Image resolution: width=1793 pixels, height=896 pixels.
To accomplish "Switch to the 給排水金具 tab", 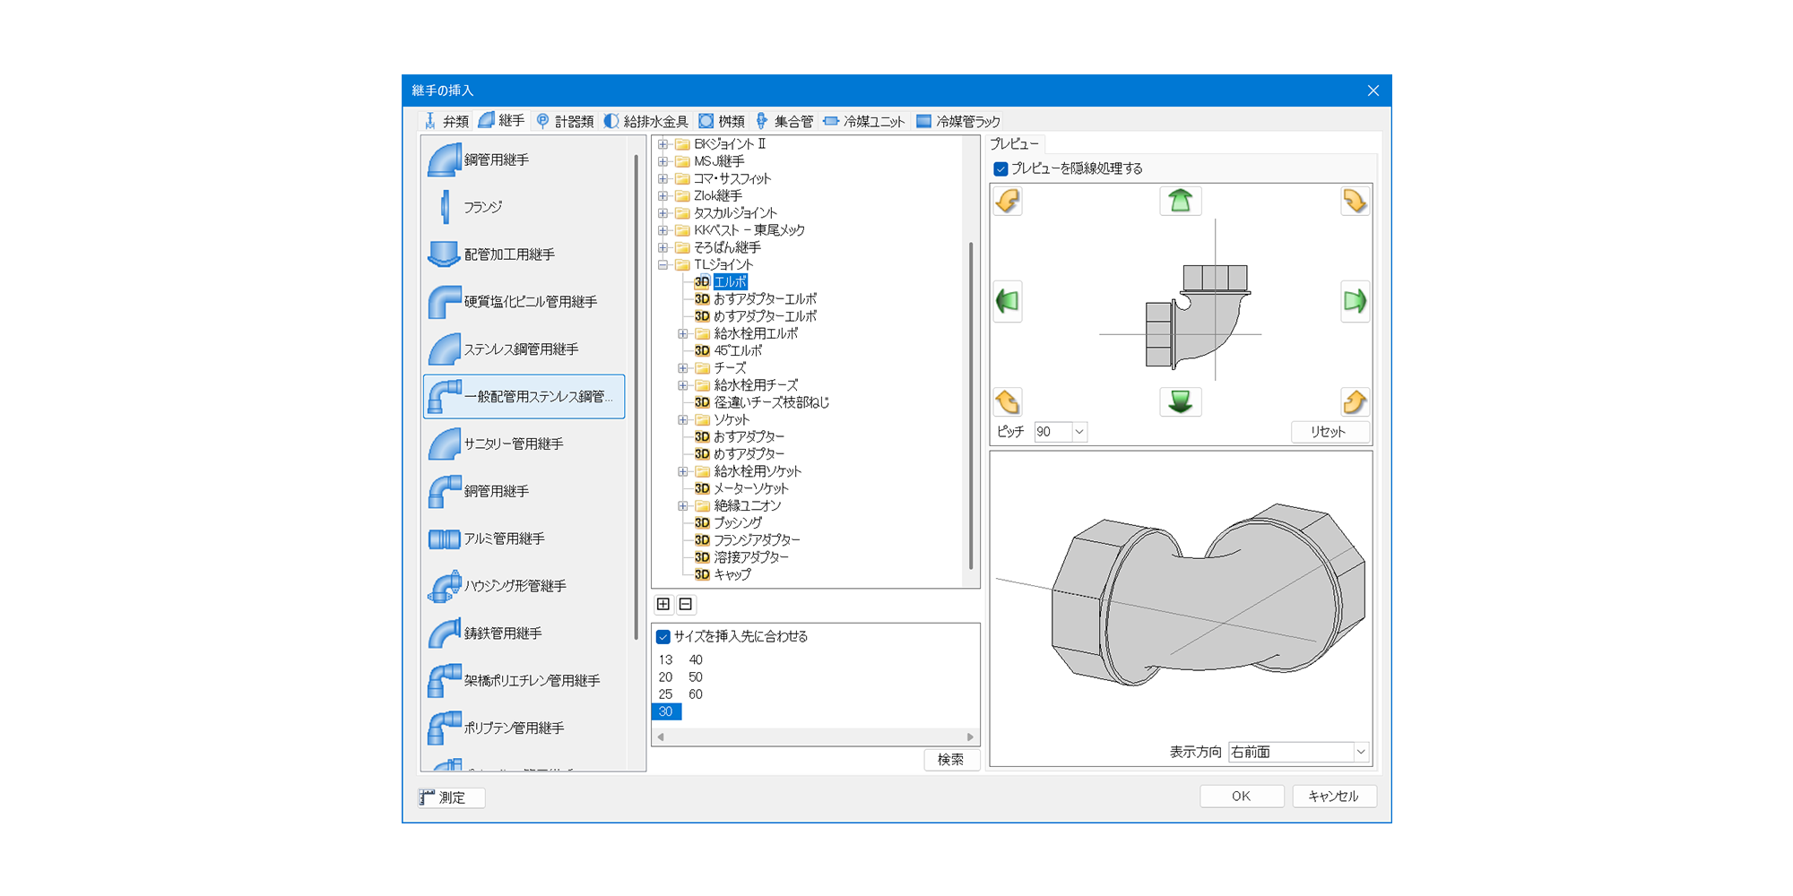I will click(x=646, y=121).
